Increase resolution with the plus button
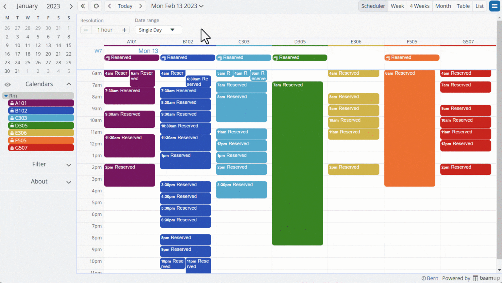 pos(124,30)
